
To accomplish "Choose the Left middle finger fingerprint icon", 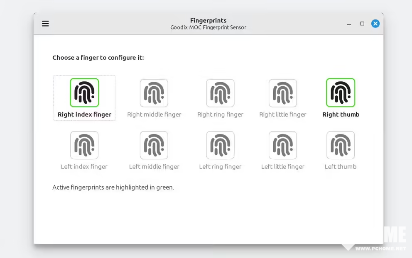I will (154, 145).
